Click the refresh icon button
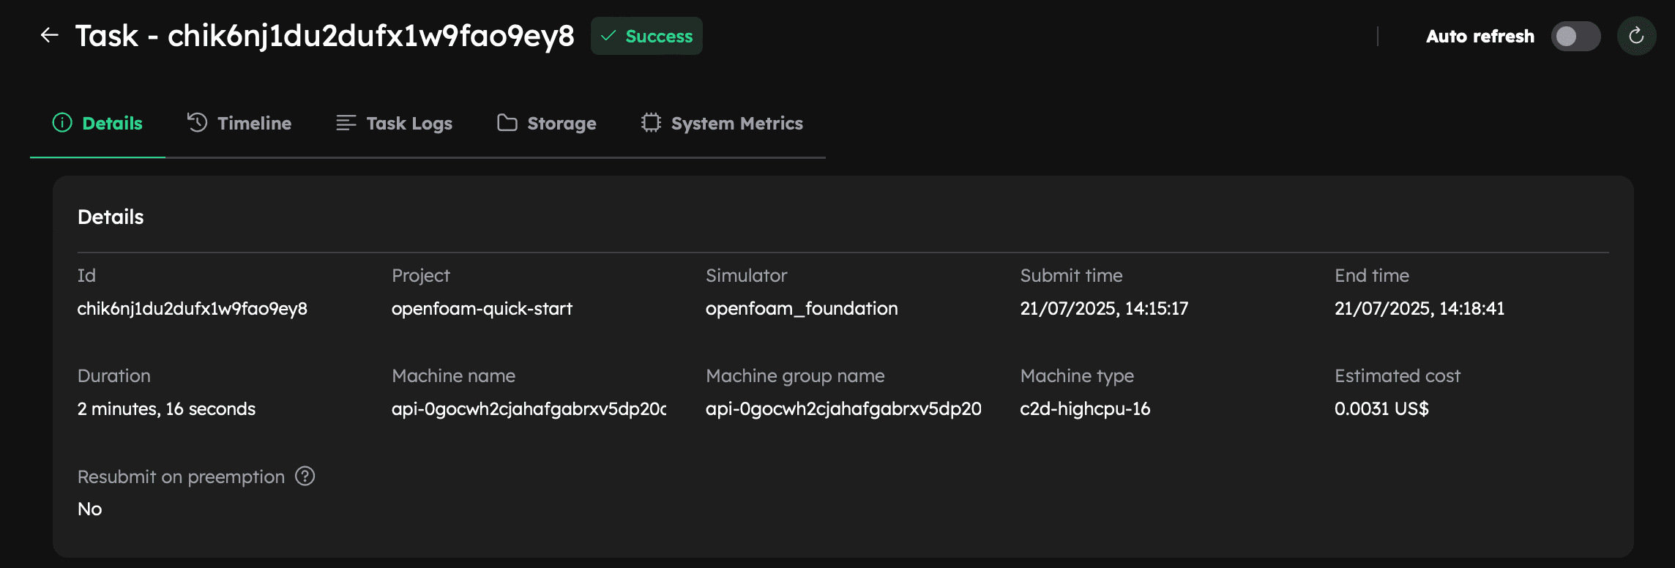The image size is (1675, 568). [1636, 36]
